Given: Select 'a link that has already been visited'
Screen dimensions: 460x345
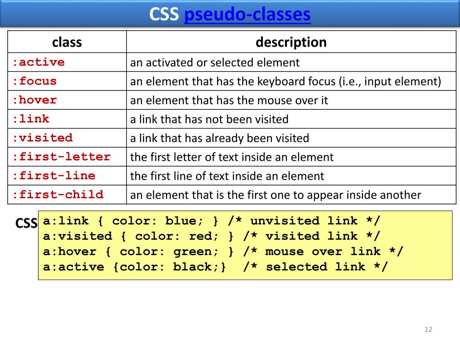Looking at the screenshot, I should (219, 138).
